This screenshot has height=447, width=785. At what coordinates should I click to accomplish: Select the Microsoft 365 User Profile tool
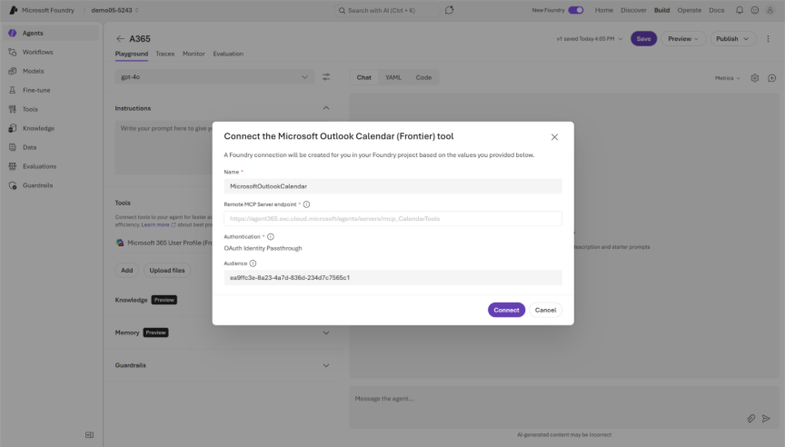[x=164, y=243]
